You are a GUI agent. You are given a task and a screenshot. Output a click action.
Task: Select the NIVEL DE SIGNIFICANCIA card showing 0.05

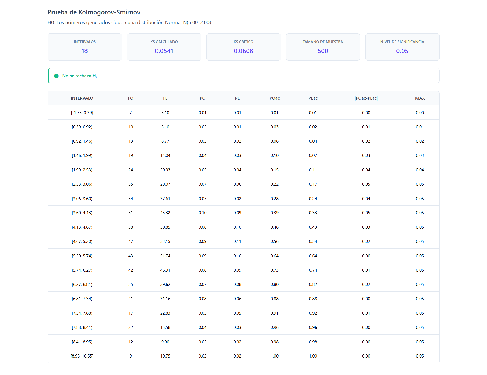click(x=402, y=47)
